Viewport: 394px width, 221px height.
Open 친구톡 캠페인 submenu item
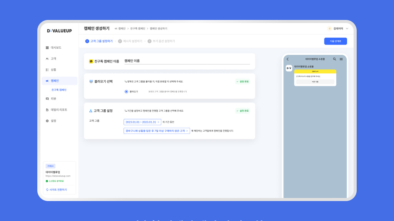59,90
